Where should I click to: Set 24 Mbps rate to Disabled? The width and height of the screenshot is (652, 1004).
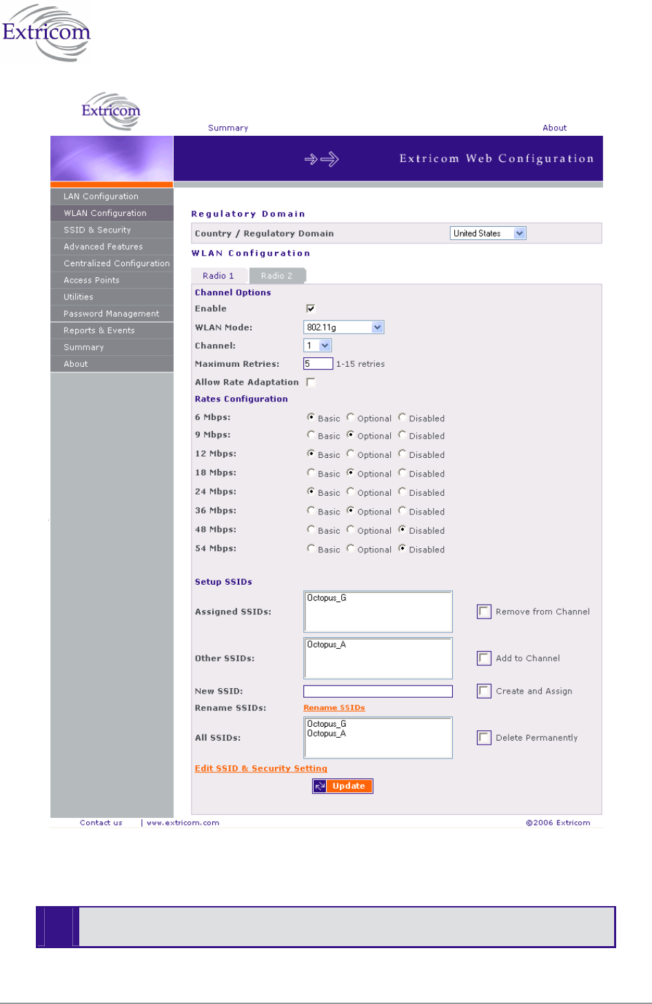pos(402,492)
